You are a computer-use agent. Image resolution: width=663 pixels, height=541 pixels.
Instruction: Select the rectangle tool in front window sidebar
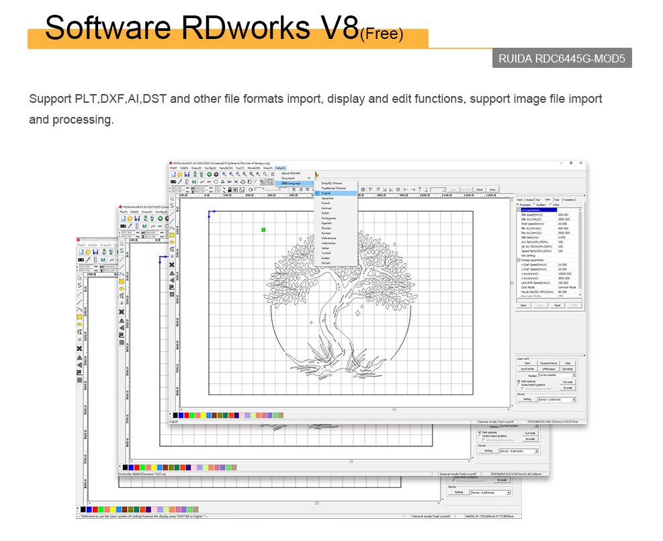tap(172, 235)
